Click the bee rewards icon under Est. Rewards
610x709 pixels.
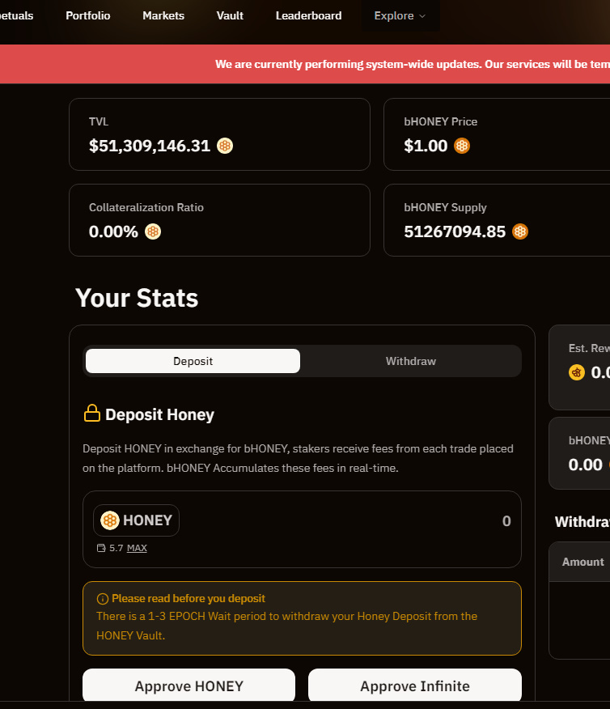click(x=577, y=372)
